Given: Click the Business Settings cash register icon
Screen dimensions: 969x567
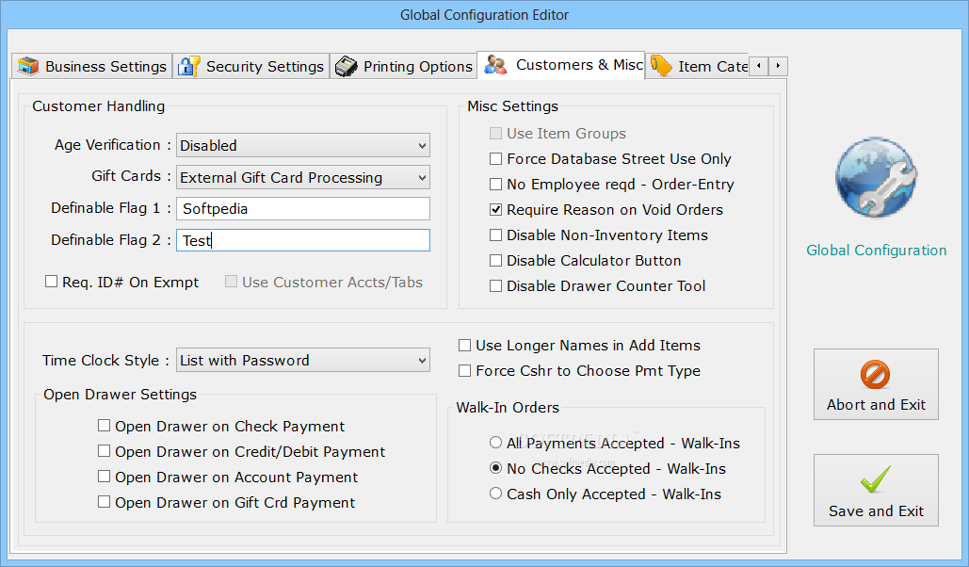Looking at the screenshot, I should tap(29, 66).
